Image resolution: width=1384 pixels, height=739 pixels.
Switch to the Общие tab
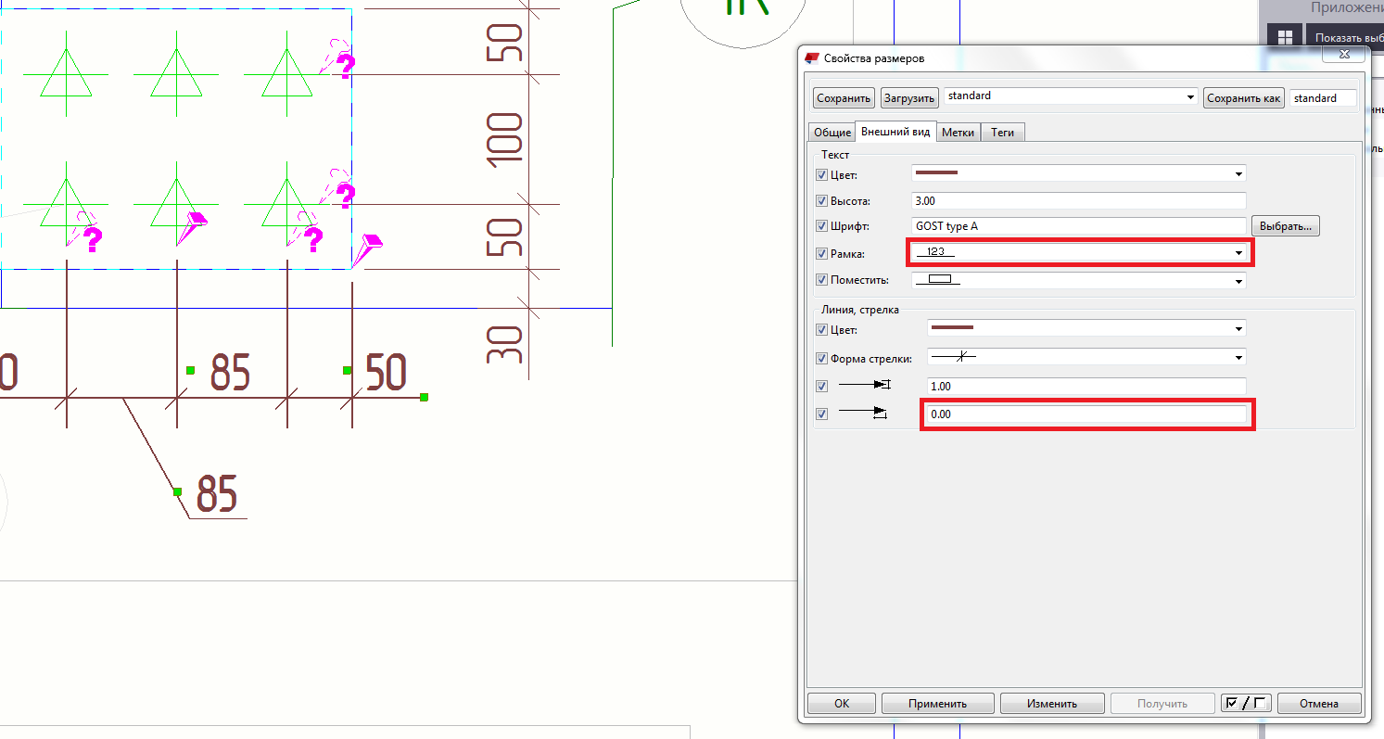[x=832, y=133]
